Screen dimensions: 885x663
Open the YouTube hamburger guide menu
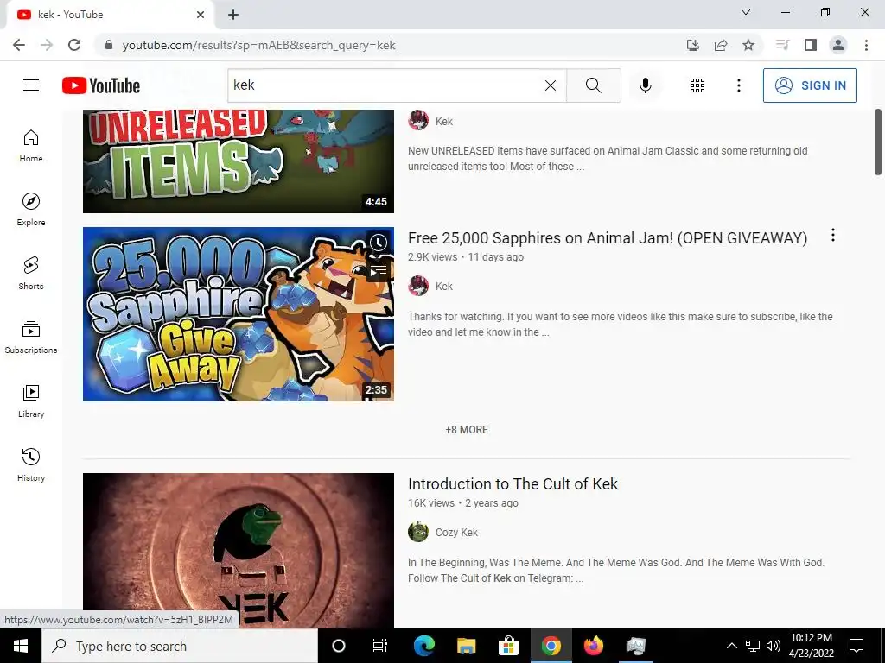(x=31, y=85)
